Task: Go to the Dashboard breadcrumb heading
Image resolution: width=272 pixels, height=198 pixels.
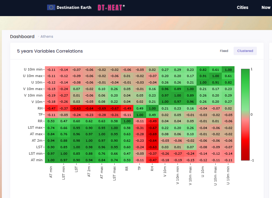Action: pyautogui.click(x=22, y=37)
